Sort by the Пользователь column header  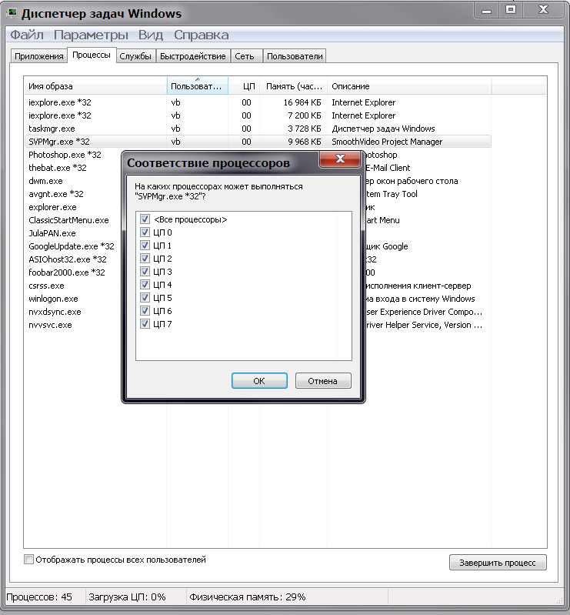(x=197, y=87)
